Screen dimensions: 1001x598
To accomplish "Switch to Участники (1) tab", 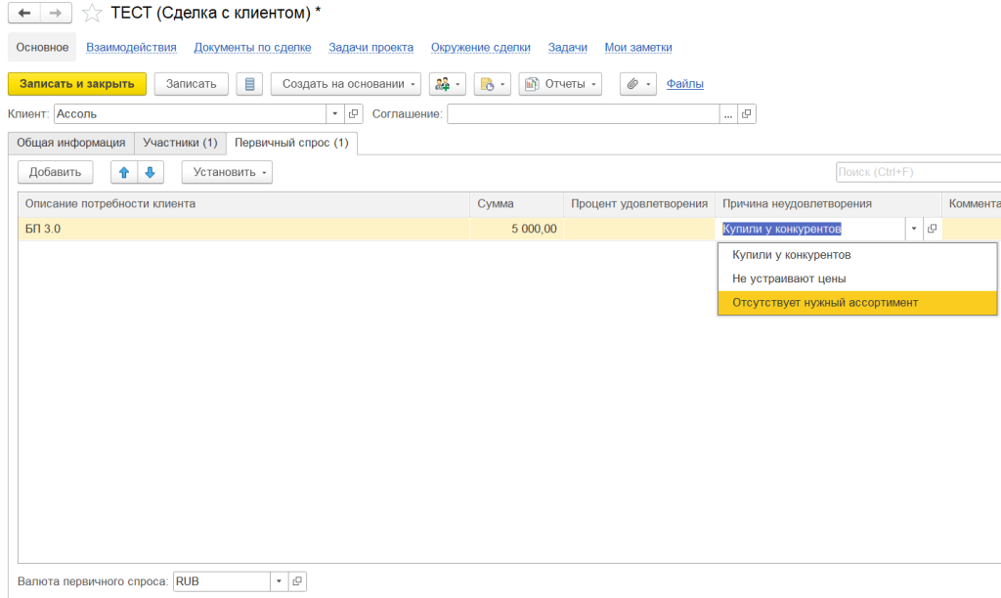I will point(180,143).
